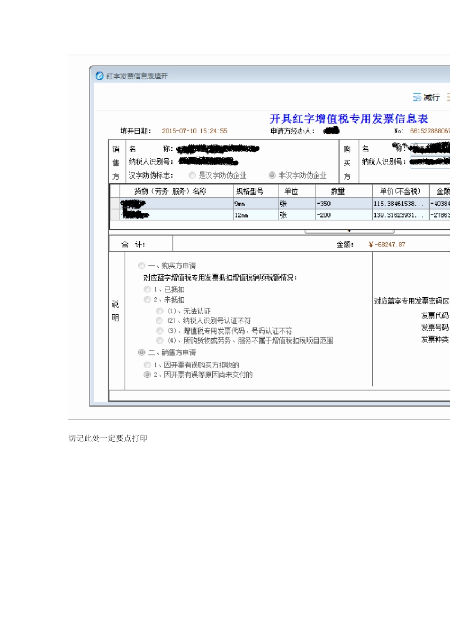Screen dimensions: 450x637
Task: Click the 张 unit cell in the 9mm row
Action: (297, 203)
